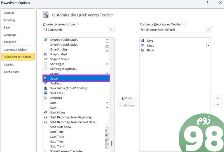Select the Speak command row
The height and width of the screenshot is (152, 224).
(x=76, y=79)
